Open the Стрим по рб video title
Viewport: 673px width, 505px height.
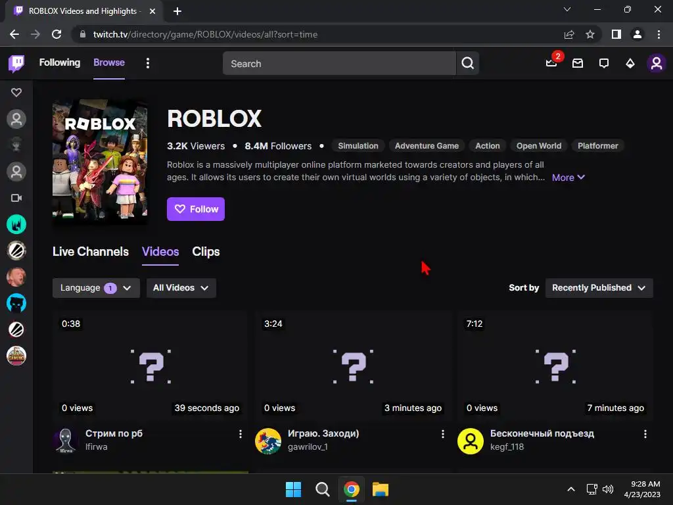point(114,433)
